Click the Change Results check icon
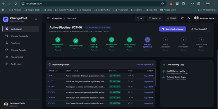 pos(7,50)
